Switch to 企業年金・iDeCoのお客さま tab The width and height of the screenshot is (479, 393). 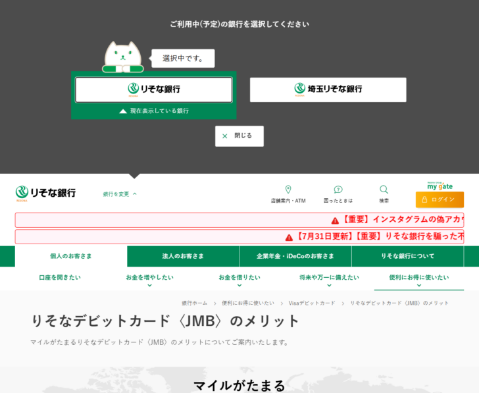click(x=295, y=256)
